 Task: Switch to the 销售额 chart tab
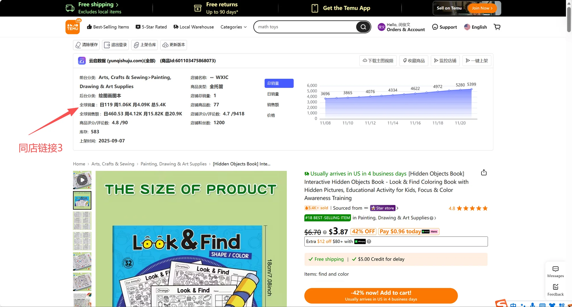(x=273, y=105)
